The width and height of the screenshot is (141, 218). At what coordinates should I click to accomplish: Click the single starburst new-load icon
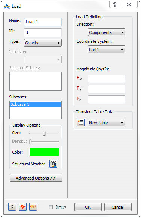point(22,207)
